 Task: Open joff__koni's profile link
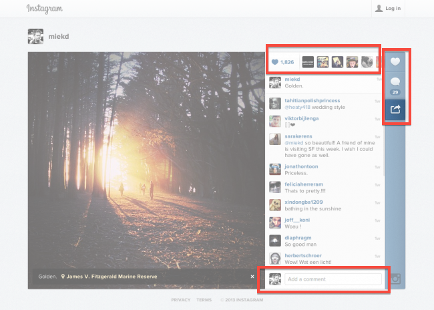pos(297,220)
